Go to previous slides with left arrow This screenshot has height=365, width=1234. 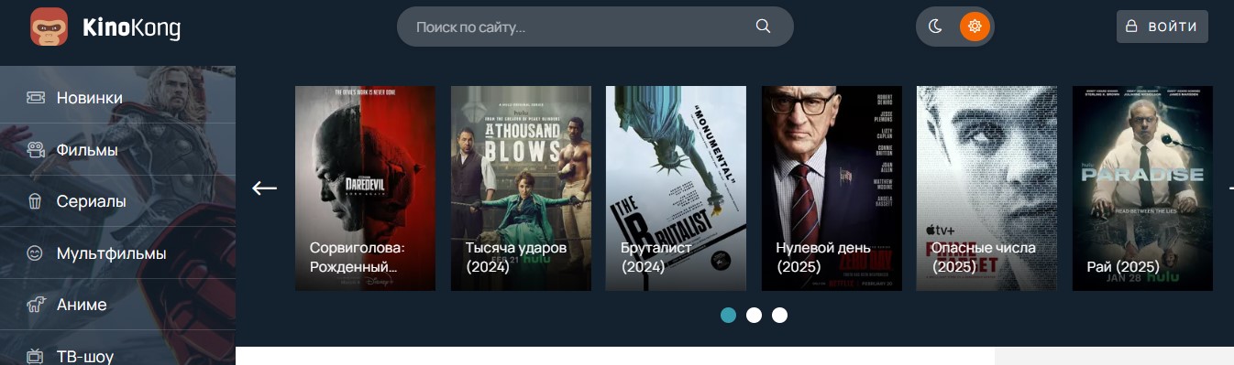pyautogui.click(x=264, y=188)
